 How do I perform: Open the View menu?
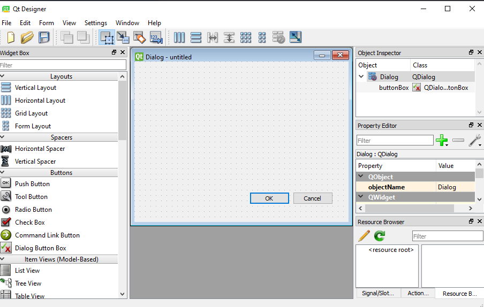coord(69,23)
